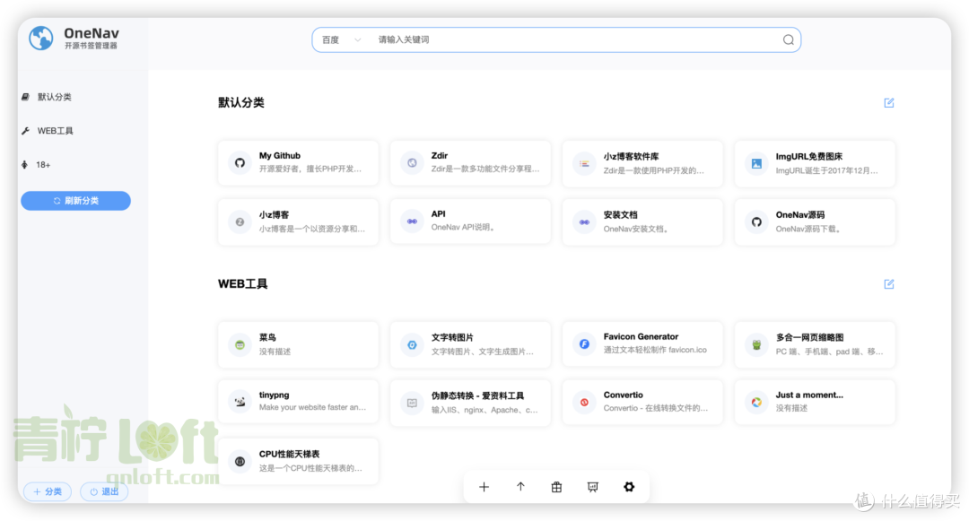Open the API bookmark card
Viewport: 969px width, 521px height.
[x=470, y=221]
